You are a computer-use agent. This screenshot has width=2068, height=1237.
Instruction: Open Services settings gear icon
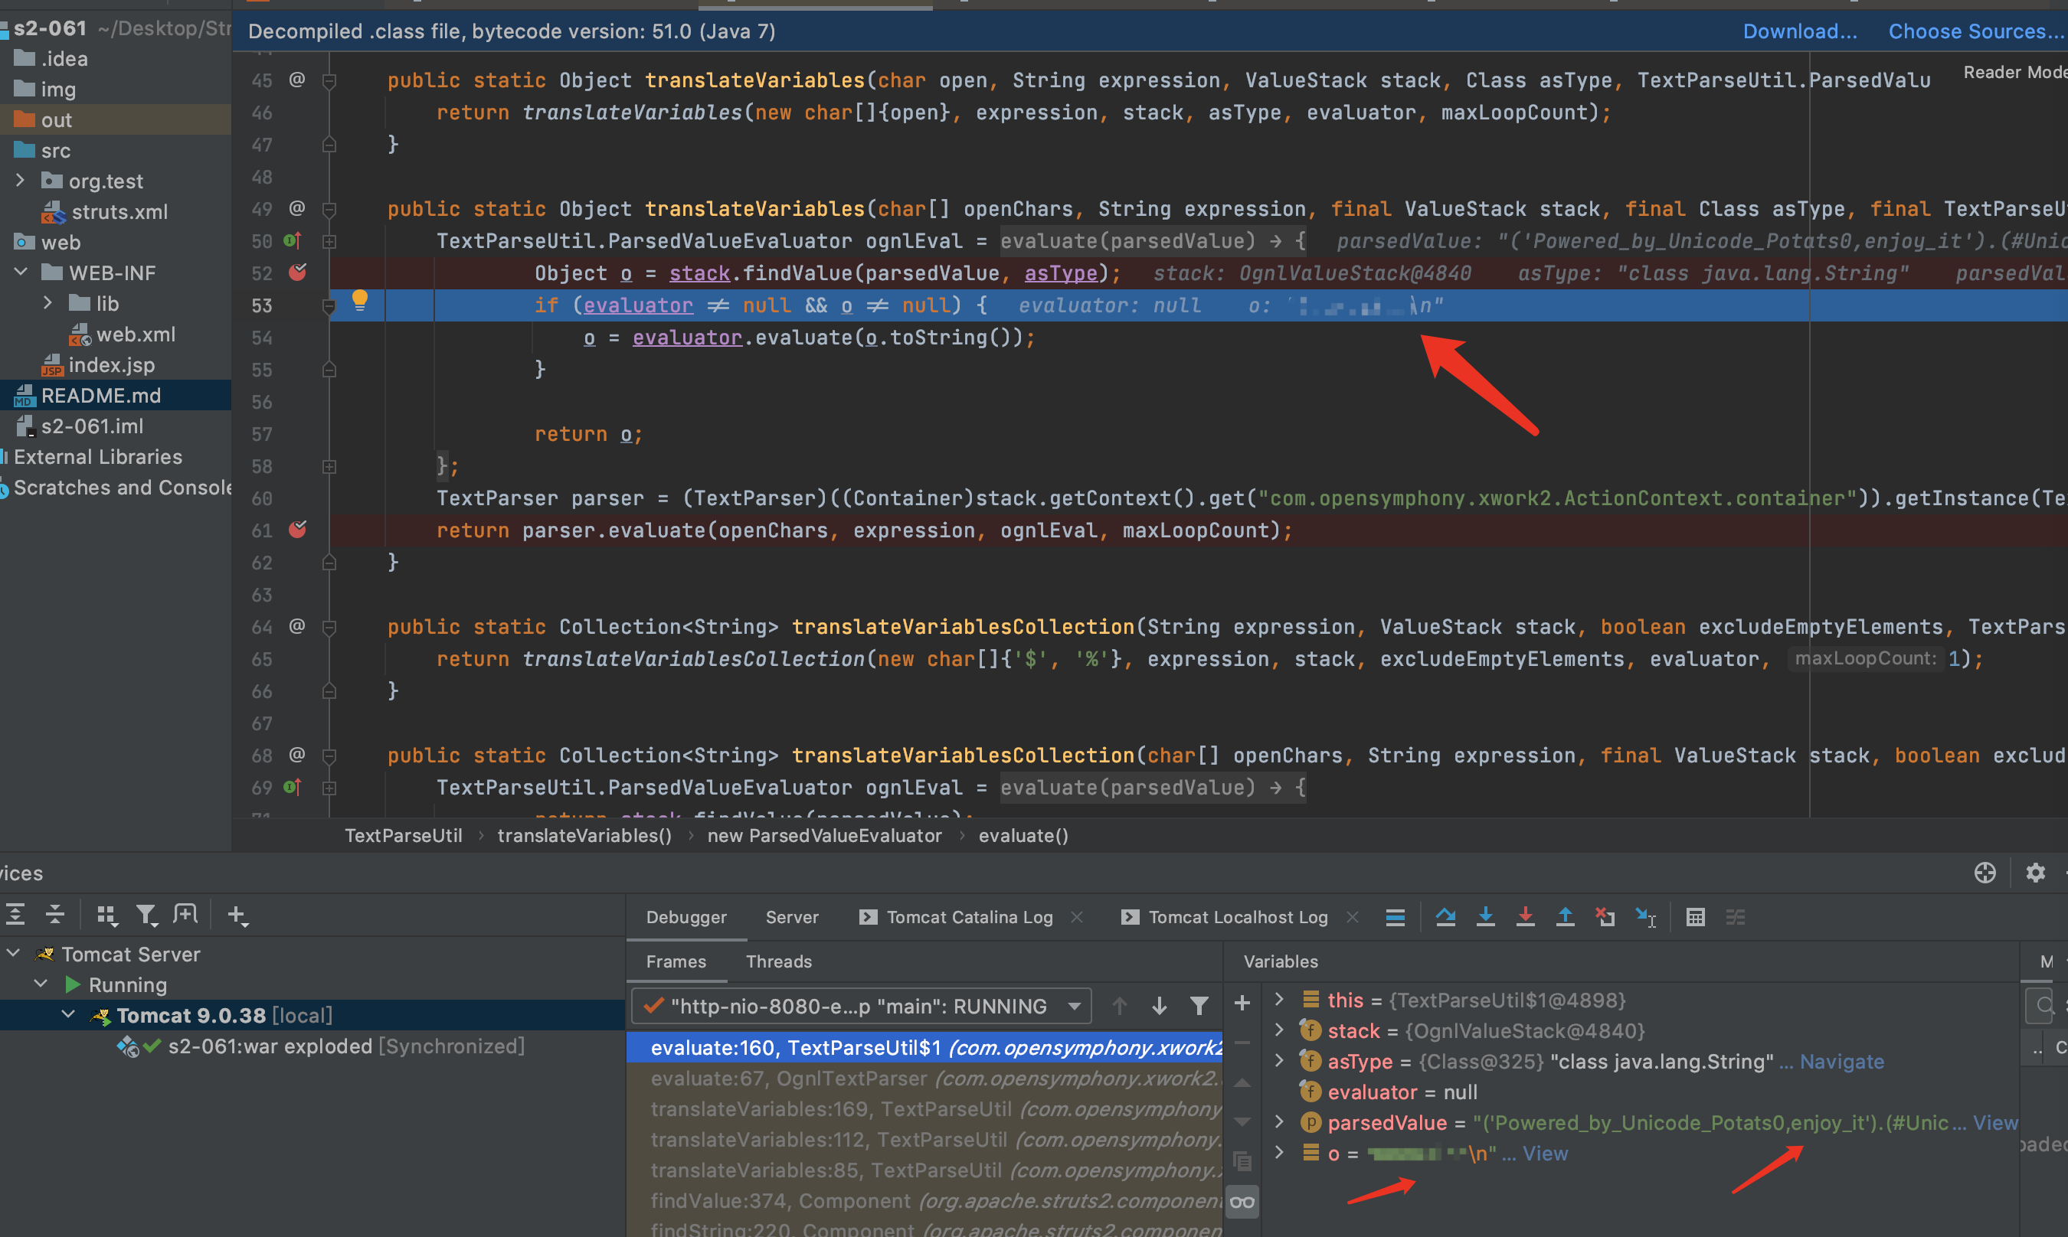coord(2036,873)
